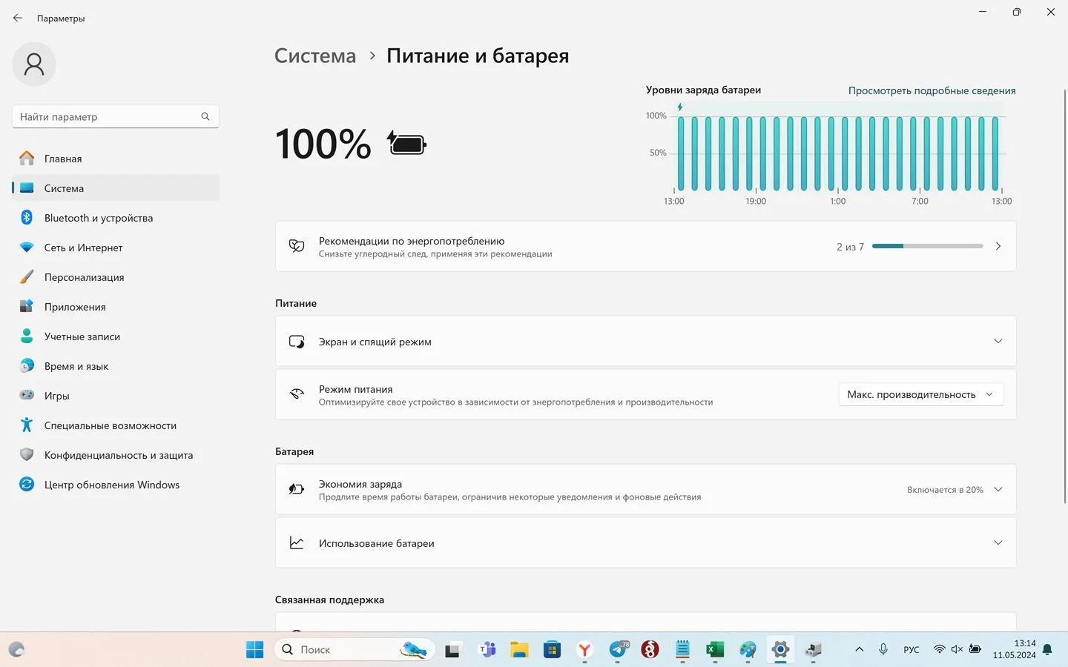Click the window's vertical scrollbar
Screen dimensions: 1068x667
[1065, 296]
